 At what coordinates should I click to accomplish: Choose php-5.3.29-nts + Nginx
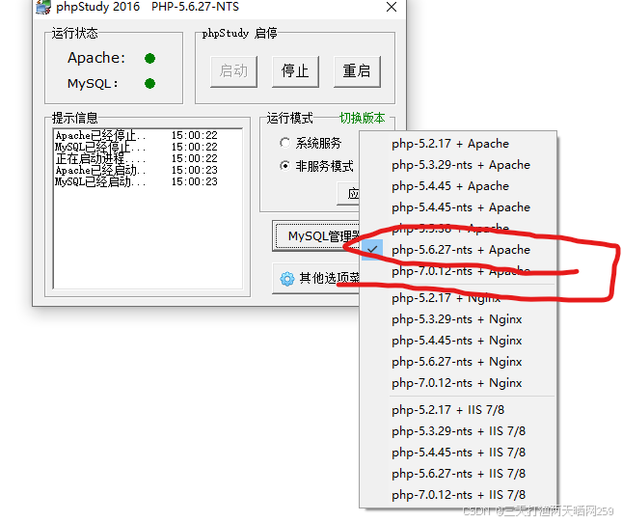[458, 319]
